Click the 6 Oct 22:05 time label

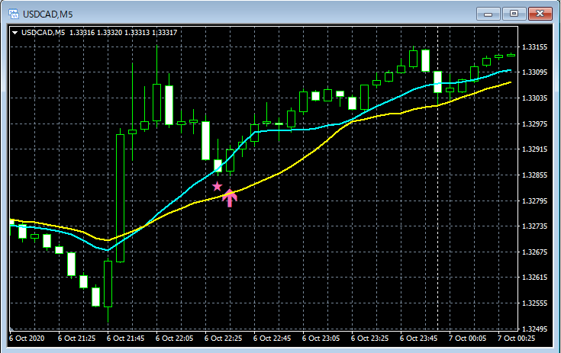[175, 338]
